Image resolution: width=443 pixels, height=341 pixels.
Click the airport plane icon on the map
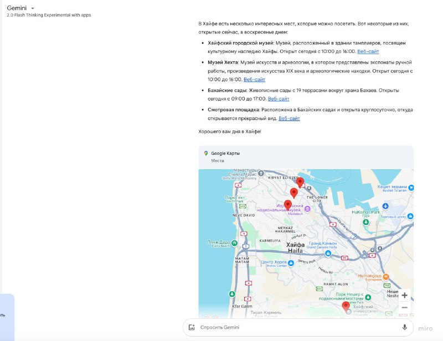(x=385, y=206)
